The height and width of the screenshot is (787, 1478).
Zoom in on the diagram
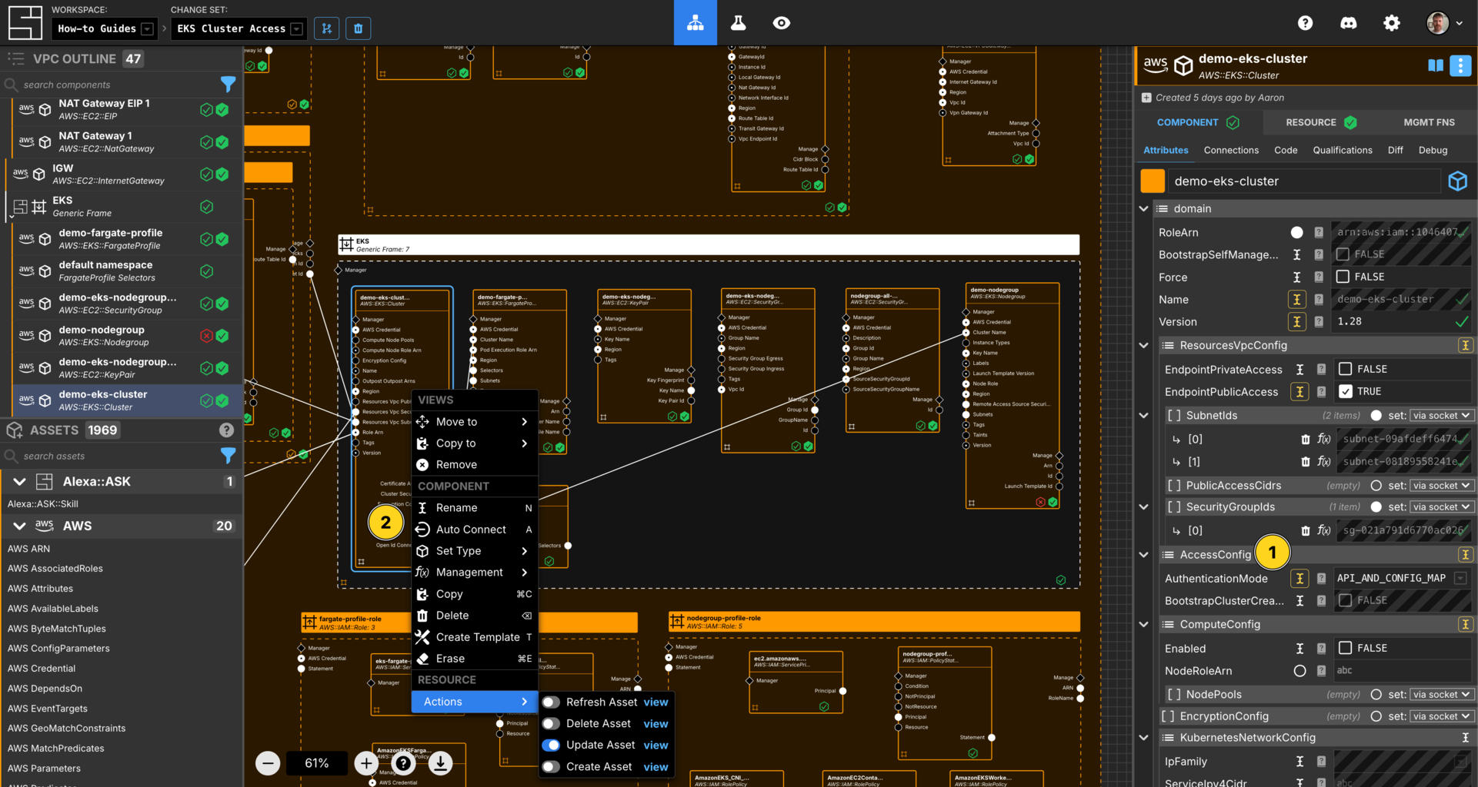pos(366,763)
